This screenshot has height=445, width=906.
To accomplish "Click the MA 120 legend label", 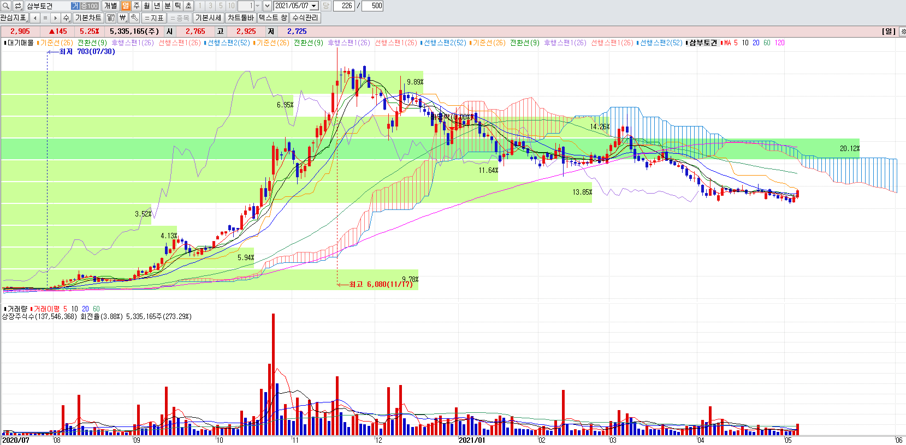I will coord(779,43).
